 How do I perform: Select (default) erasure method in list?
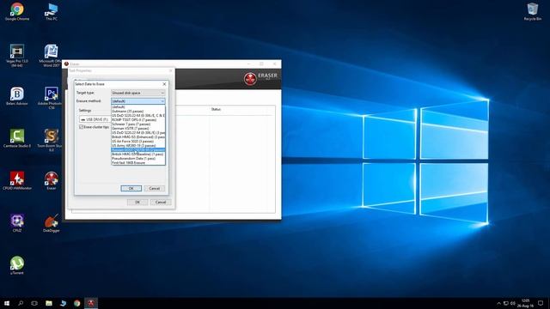pos(137,106)
